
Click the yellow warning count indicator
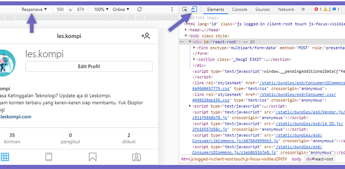click(x=327, y=9)
